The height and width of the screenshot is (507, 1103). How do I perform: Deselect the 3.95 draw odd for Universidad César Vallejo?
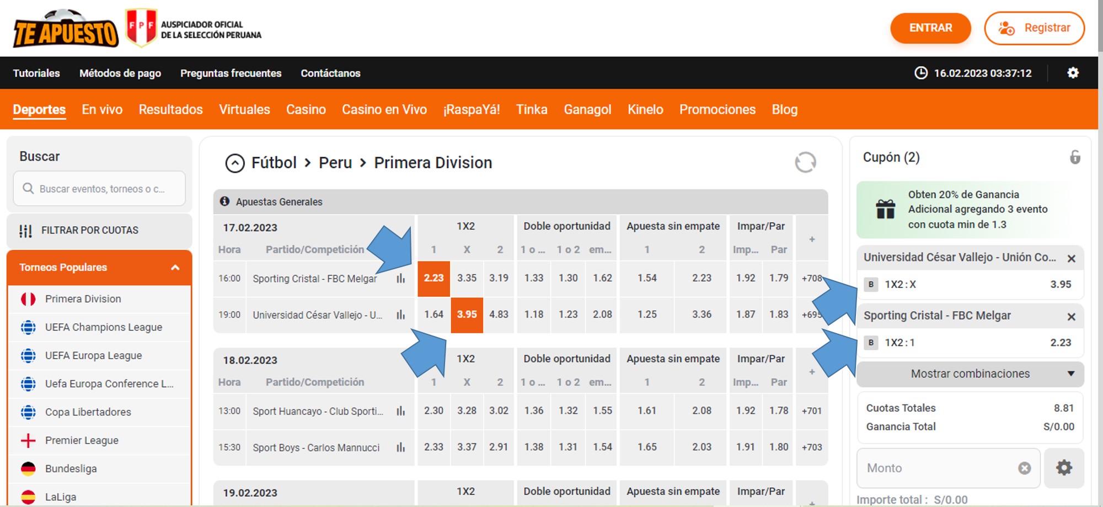coord(467,314)
